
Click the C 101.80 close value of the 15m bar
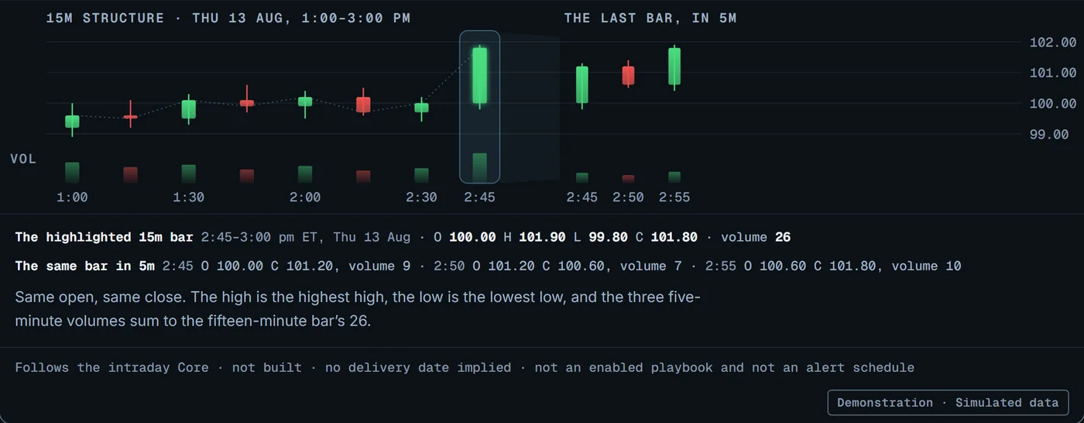pyautogui.click(x=667, y=237)
